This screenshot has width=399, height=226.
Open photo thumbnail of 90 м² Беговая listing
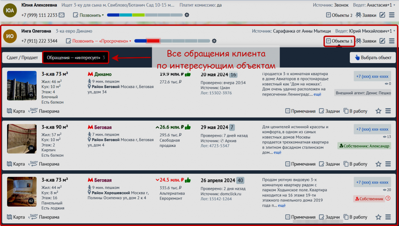click(x=22, y=139)
